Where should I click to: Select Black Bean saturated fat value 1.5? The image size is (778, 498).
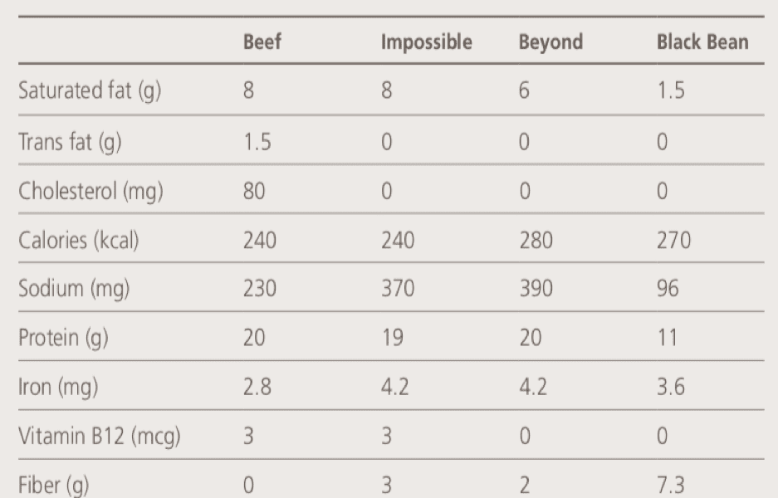[x=671, y=90]
